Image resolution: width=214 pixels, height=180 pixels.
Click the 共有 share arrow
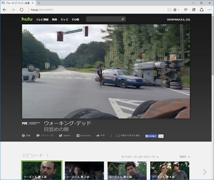[x=101, y=136]
